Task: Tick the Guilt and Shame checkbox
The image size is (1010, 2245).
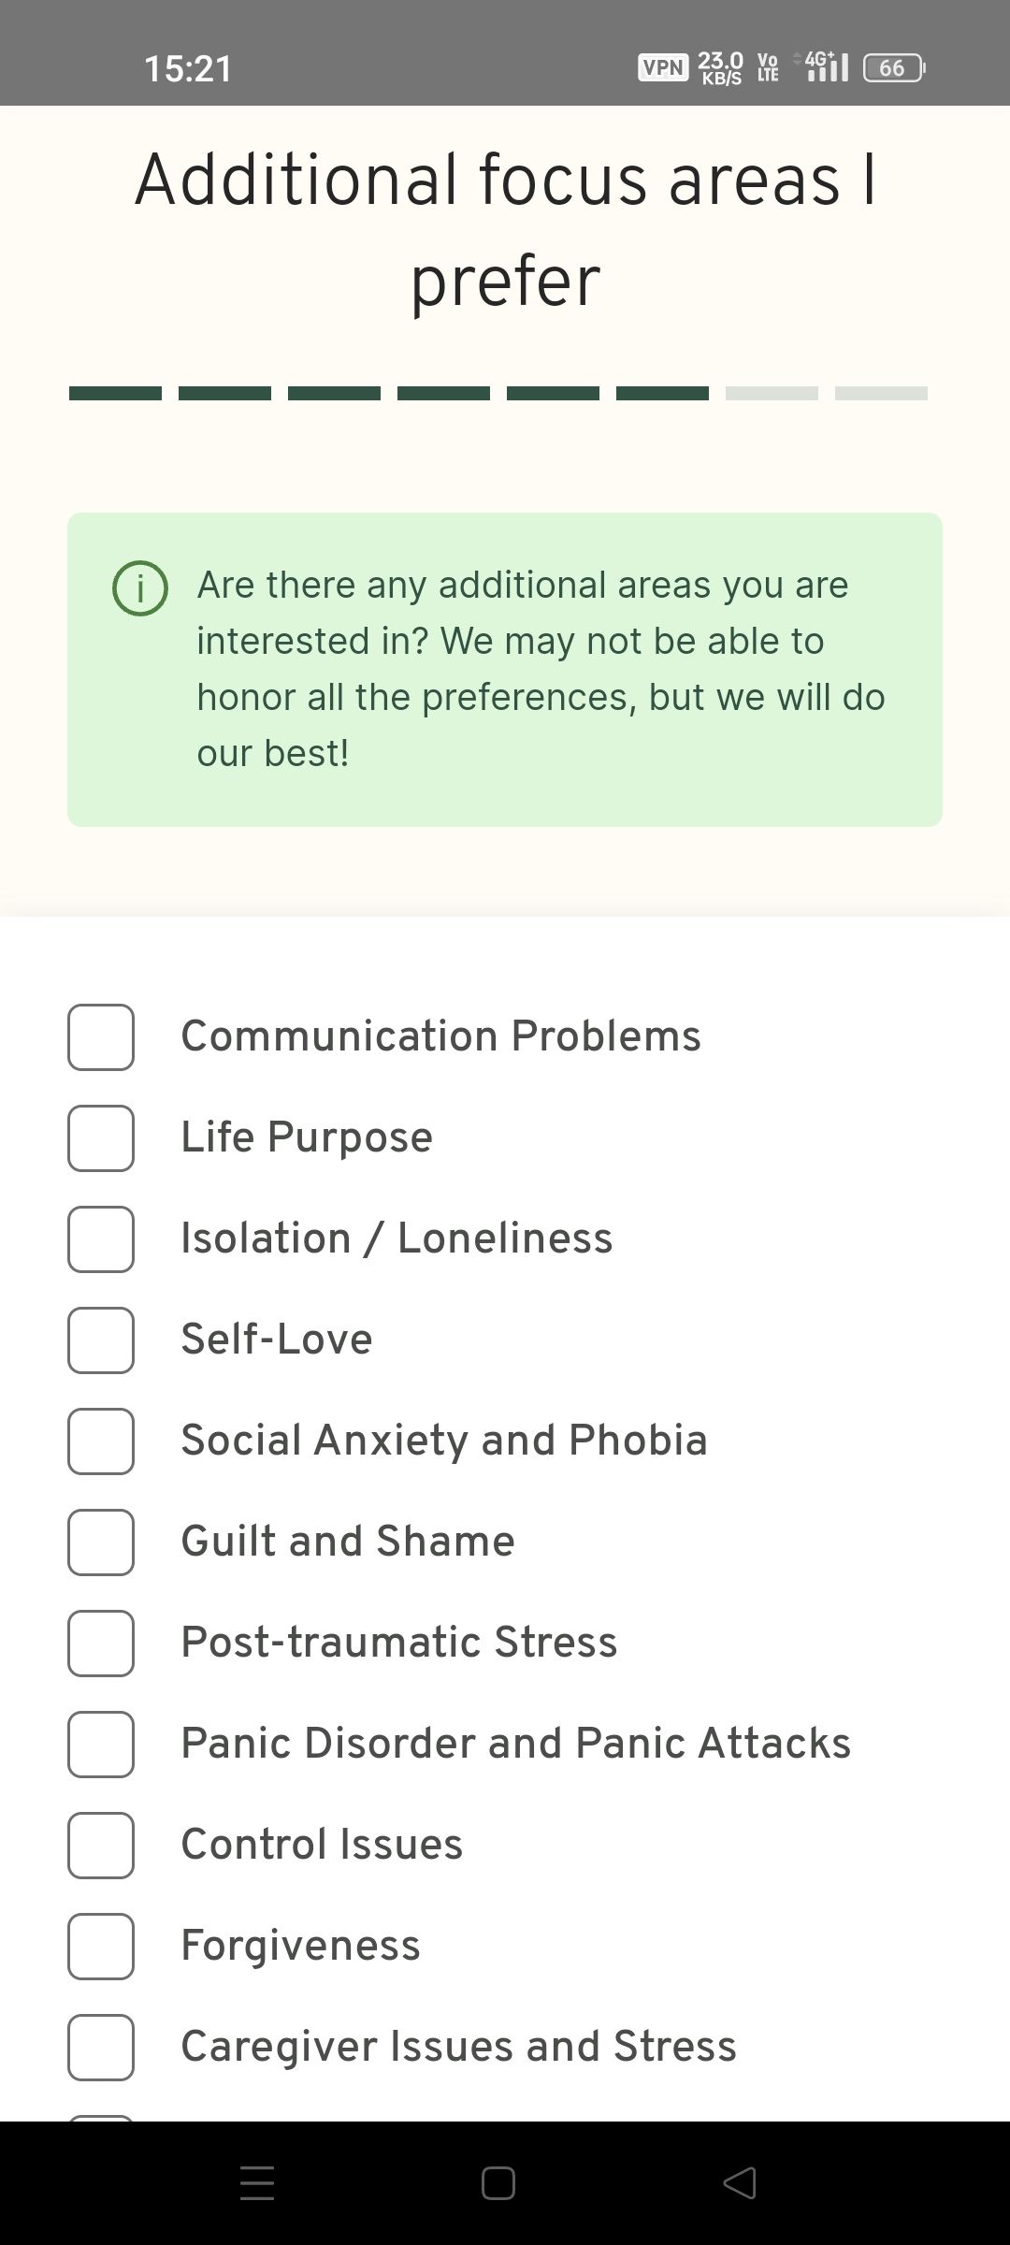Action: [x=101, y=1543]
